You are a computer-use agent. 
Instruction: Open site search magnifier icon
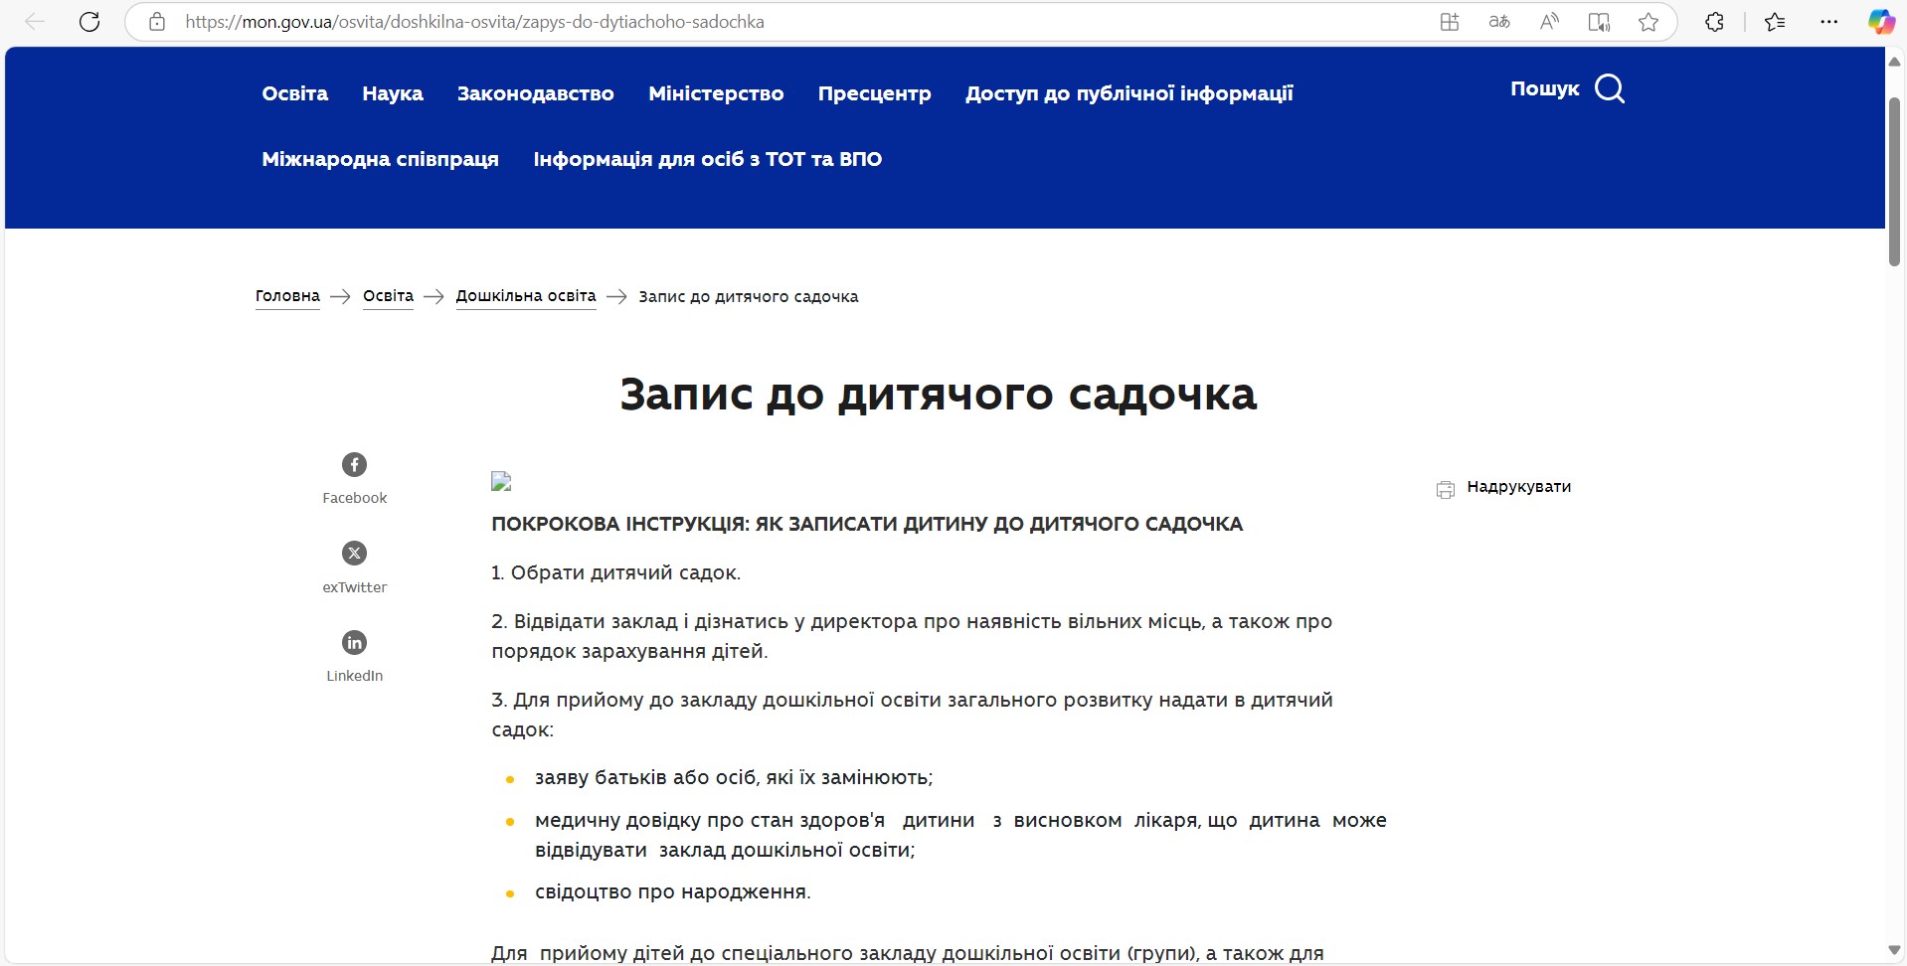click(x=1609, y=89)
